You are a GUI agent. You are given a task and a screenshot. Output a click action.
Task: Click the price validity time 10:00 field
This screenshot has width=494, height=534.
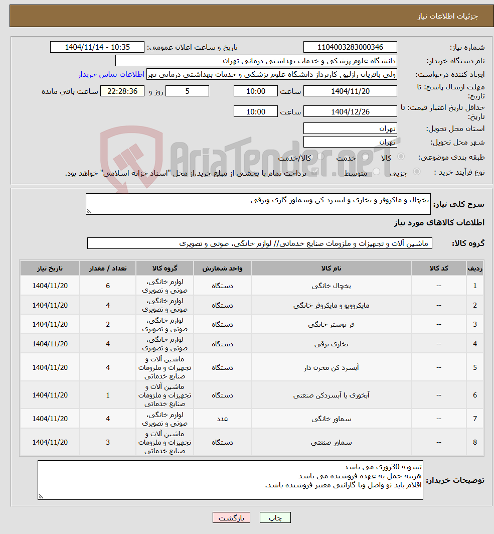point(255,111)
